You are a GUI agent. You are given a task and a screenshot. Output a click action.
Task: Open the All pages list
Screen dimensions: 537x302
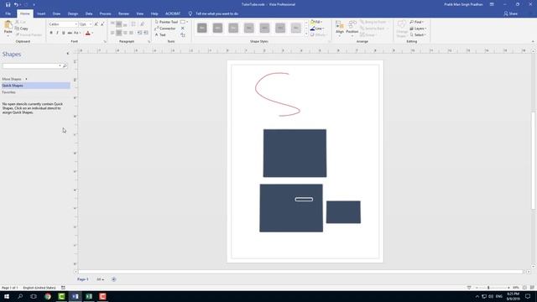(x=100, y=279)
